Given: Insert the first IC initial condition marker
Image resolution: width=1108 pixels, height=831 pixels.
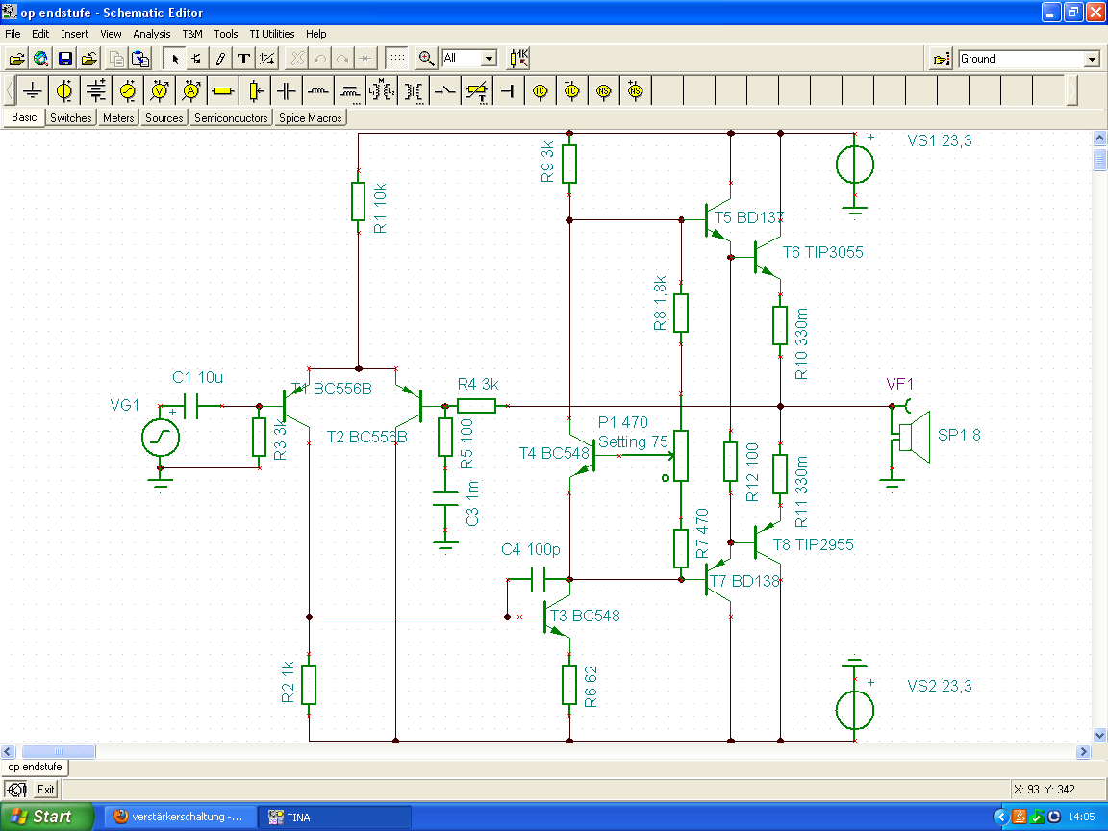Looking at the screenshot, I should point(541,91).
